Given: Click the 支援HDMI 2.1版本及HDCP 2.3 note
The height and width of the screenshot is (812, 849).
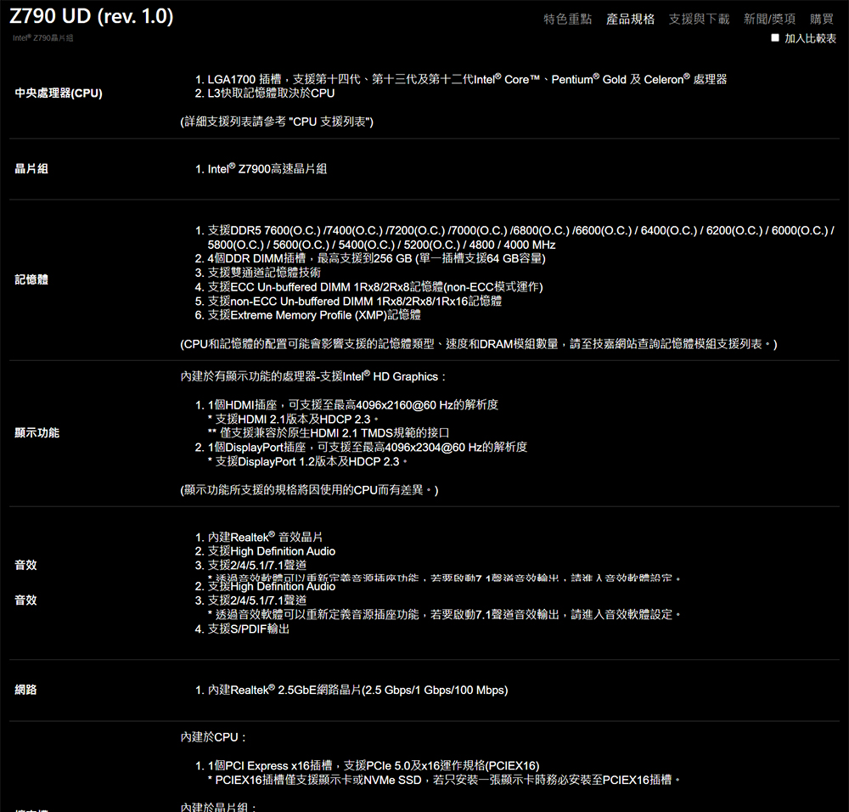Looking at the screenshot, I should point(293,420).
